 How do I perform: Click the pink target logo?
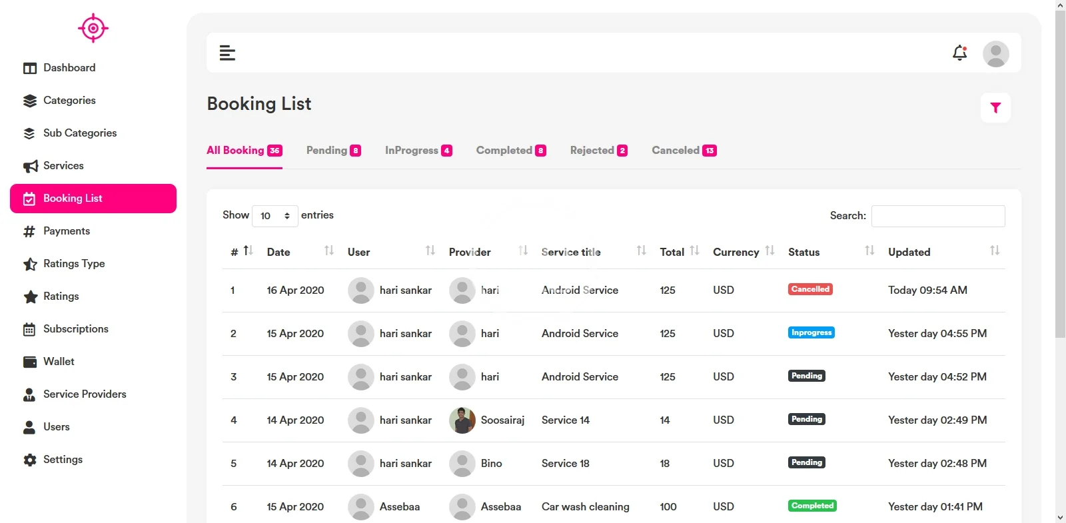93,28
